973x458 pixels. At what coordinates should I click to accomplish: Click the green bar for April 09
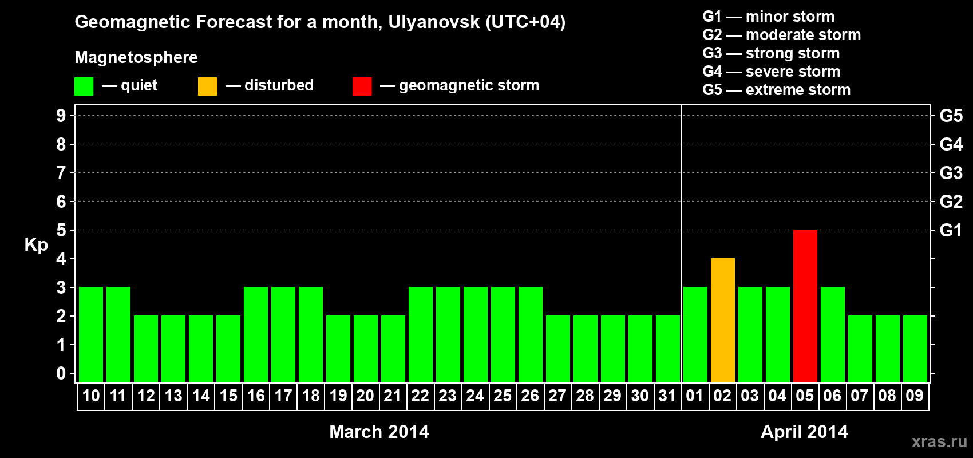coord(915,349)
